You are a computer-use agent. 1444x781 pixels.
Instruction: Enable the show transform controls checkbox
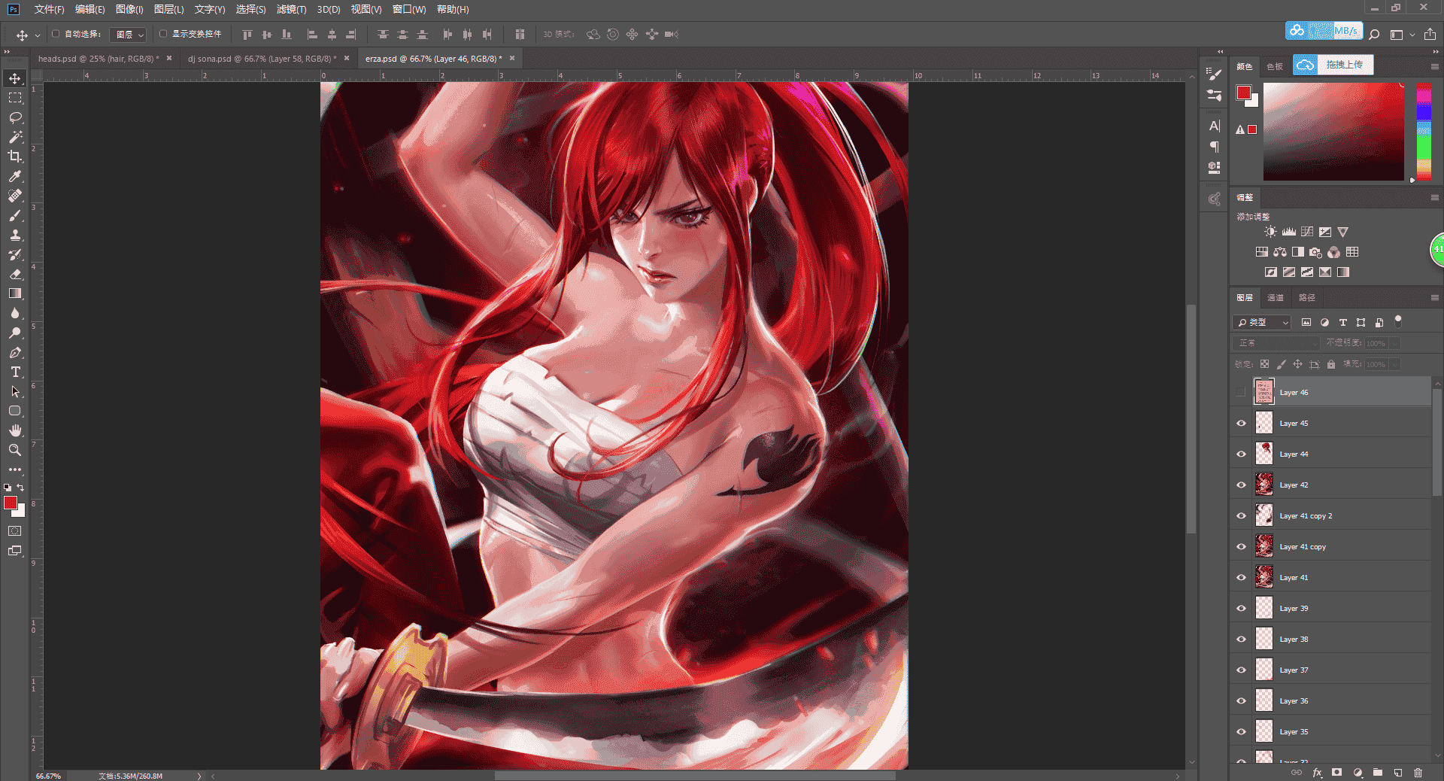[x=162, y=34]
